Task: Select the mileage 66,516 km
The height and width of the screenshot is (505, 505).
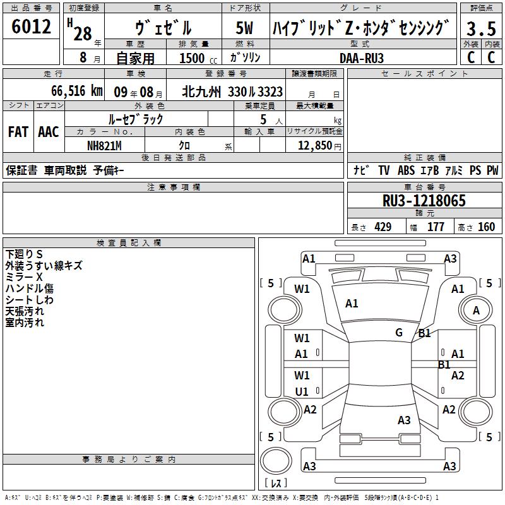Action: [77, 91]
